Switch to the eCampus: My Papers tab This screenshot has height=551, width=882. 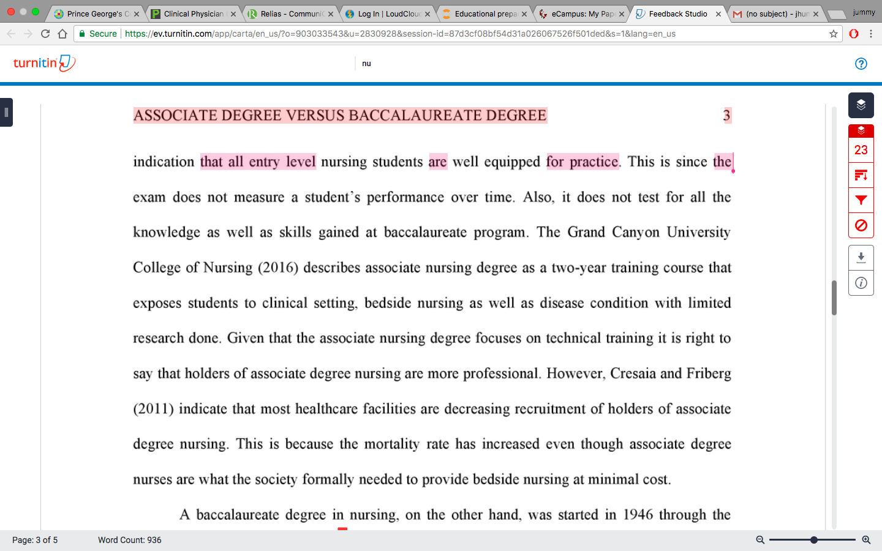point(582,13)
